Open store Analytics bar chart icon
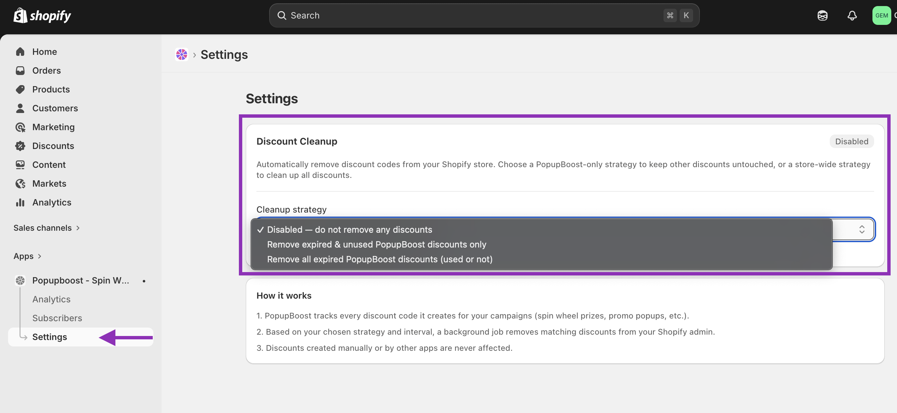 pyautogui.click(x=20, y=202)
